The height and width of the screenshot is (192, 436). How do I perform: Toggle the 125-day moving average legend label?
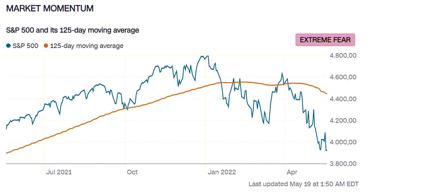coord(87,46)
